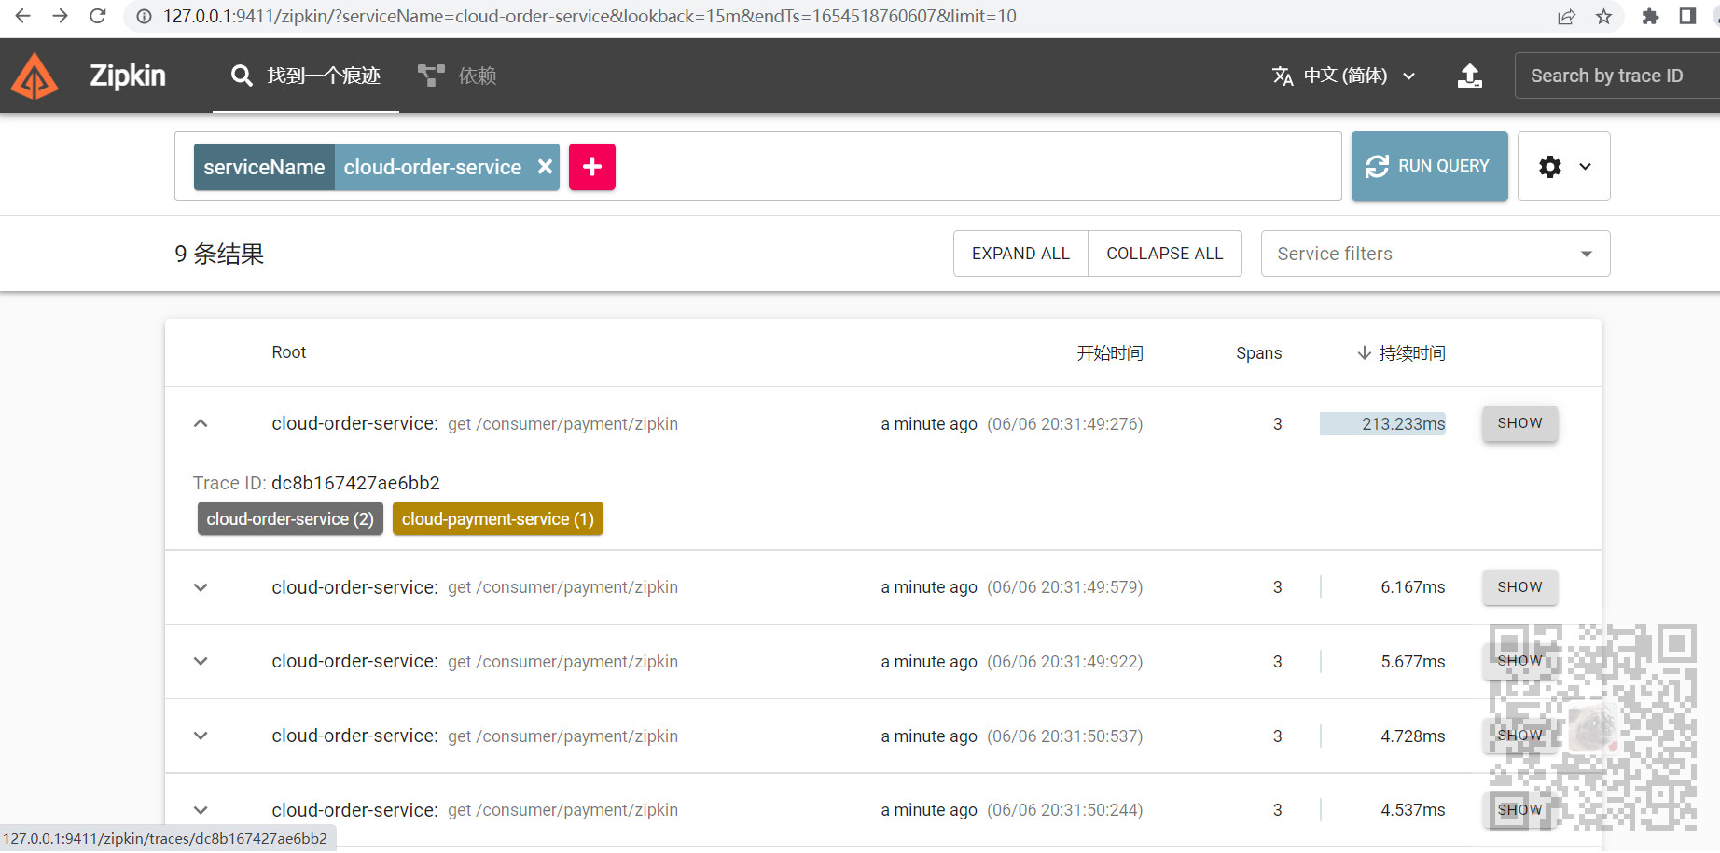Viewport: 1720px width, 853px height.
Task: Open the 依赖 dependencies tab
Action: coord(457,76)
